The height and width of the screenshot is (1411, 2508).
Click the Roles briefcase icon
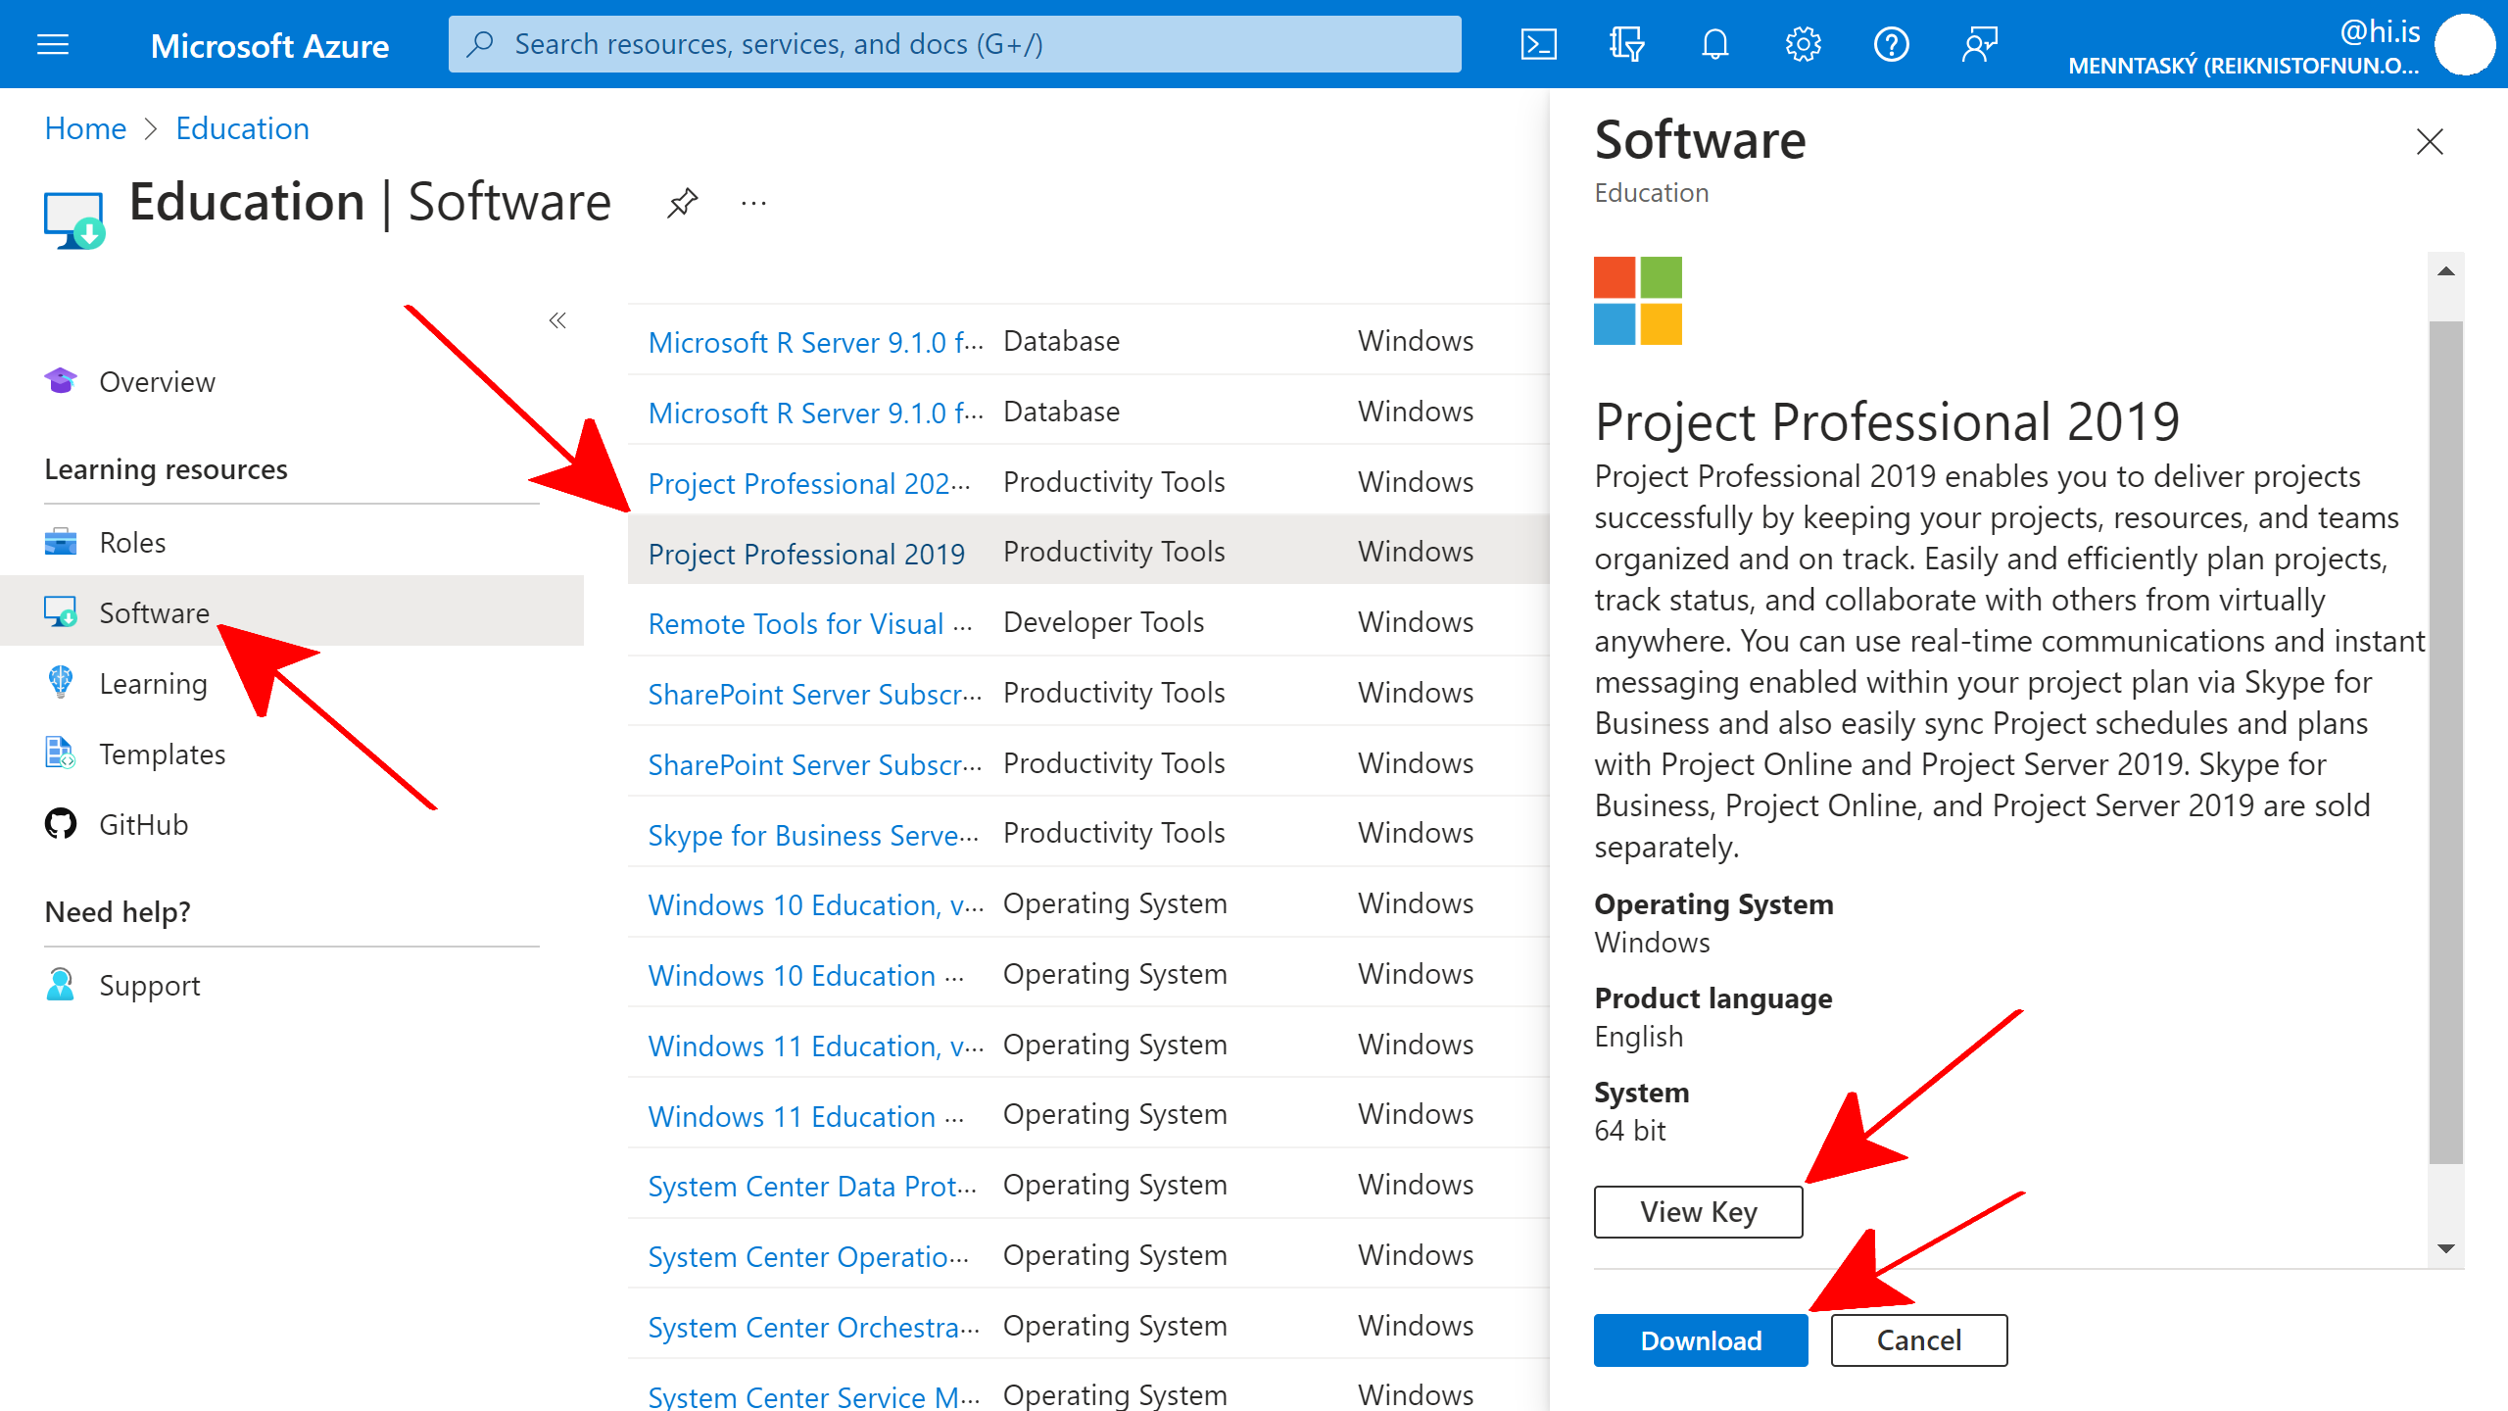pyautogui.click(x=61, y=541)
